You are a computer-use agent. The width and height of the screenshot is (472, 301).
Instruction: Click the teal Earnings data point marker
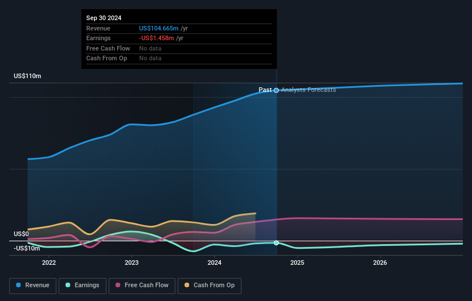(x=277, y=242)
